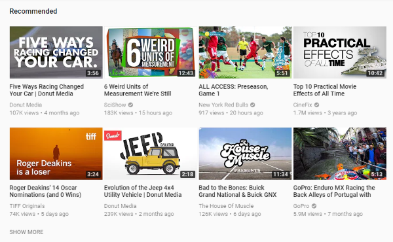Open Donut Media channel under the Five Ways Racing video

click(x=26, y=105)
